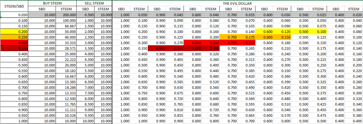Select the dark red 0.280 cell

point(211,48)
